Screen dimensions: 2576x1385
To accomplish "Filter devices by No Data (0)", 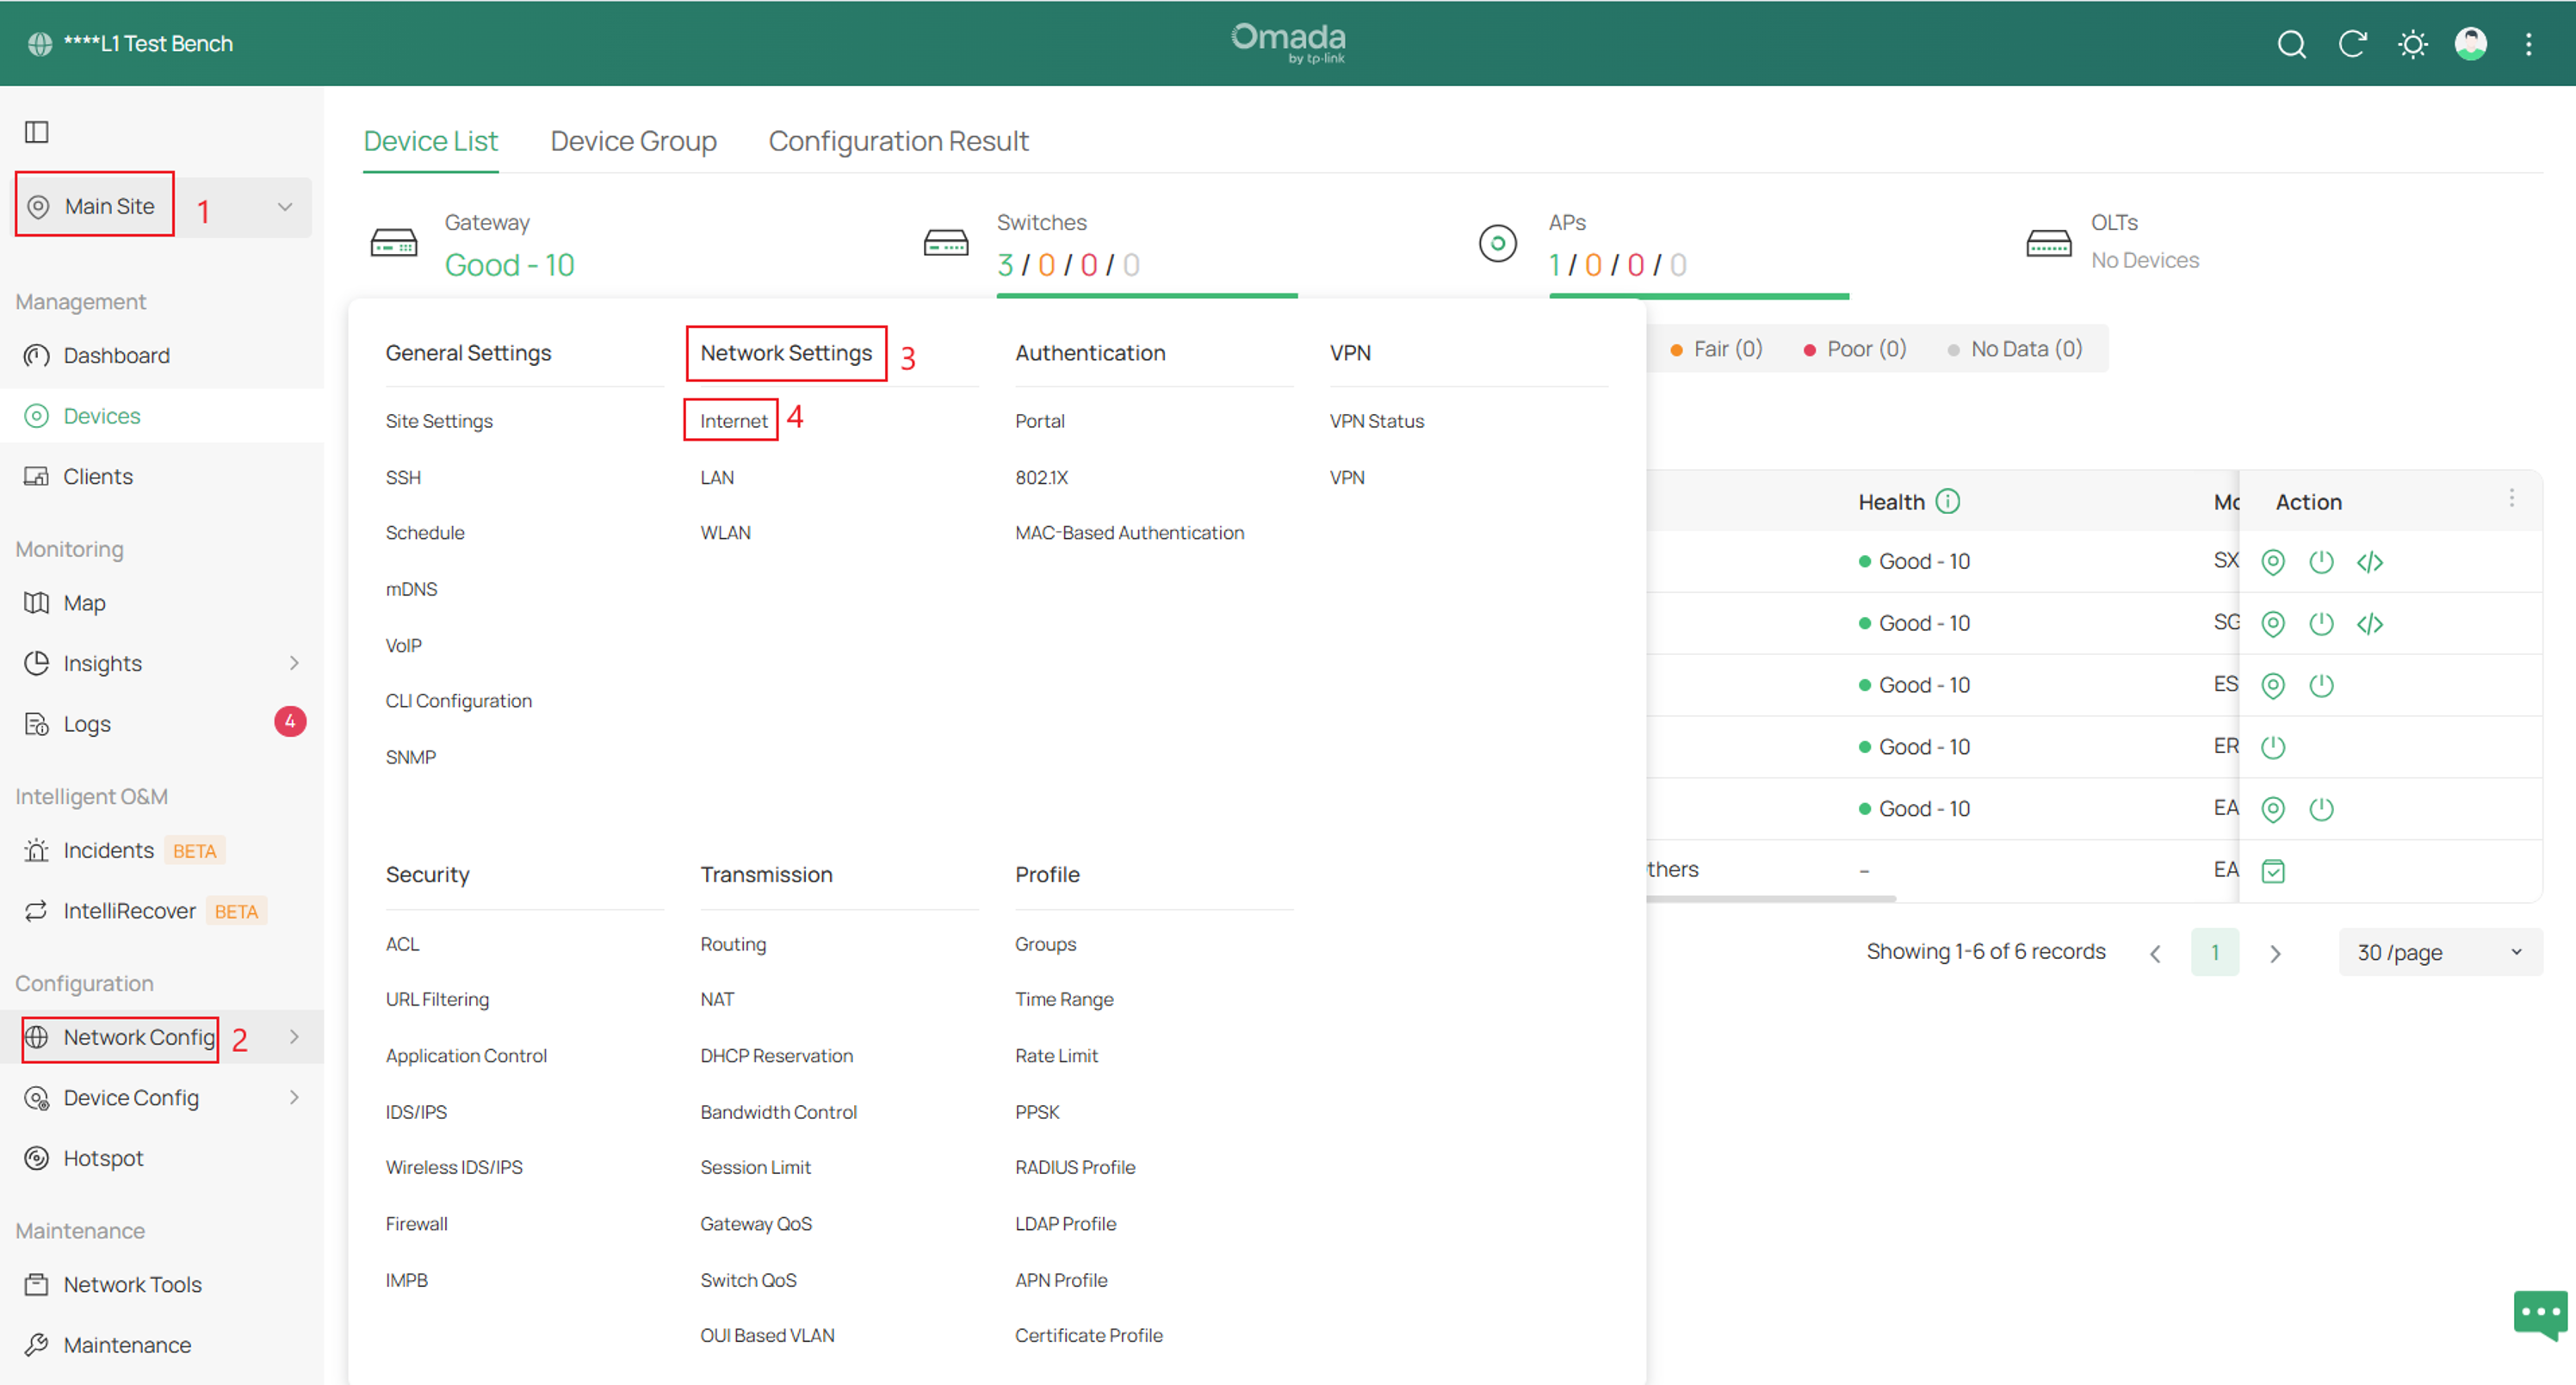I will tap(2015, 349).
